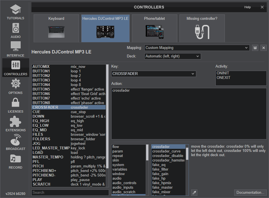Select the param category
The width and height of the screenshot is (269, 198).
click(129, 151)
